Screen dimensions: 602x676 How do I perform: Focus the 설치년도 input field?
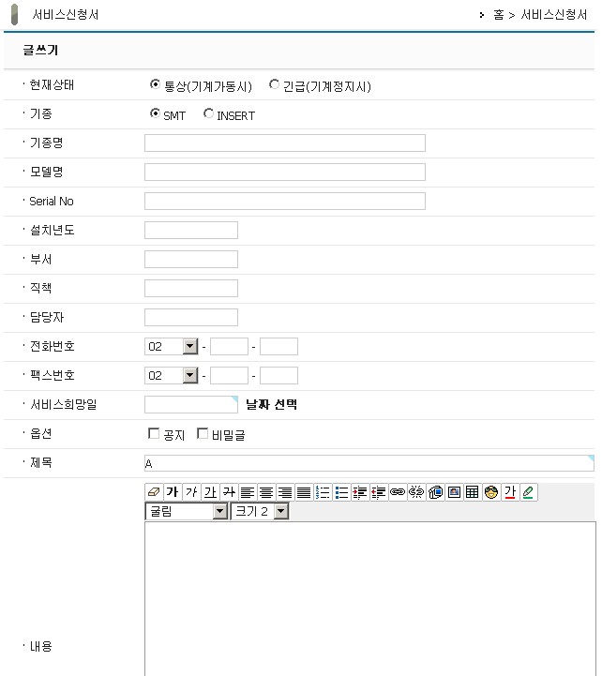(191, 231)
